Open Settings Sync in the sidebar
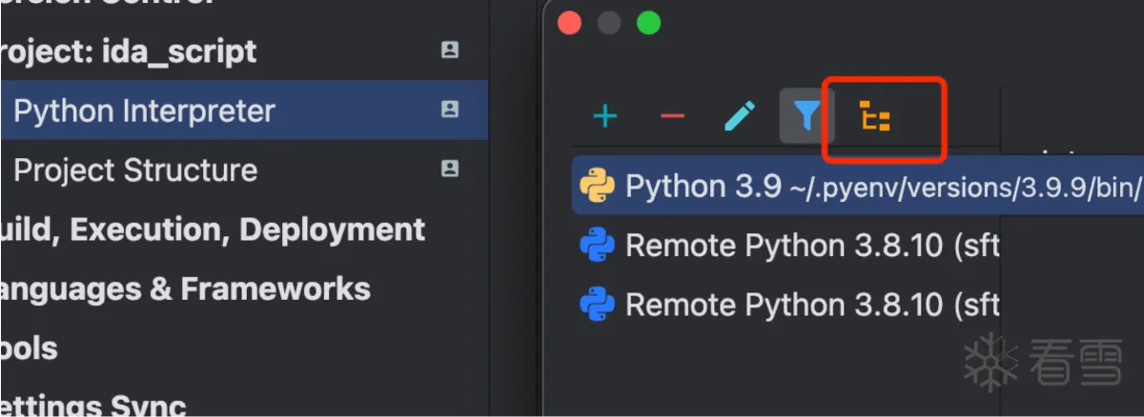 pyautogui.click(x=93, y=406)
